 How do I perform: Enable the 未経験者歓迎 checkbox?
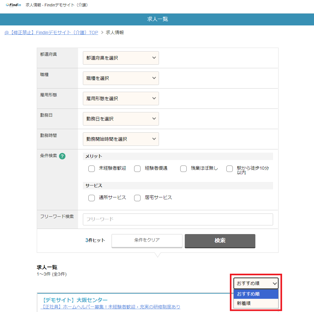pos(92,169)
